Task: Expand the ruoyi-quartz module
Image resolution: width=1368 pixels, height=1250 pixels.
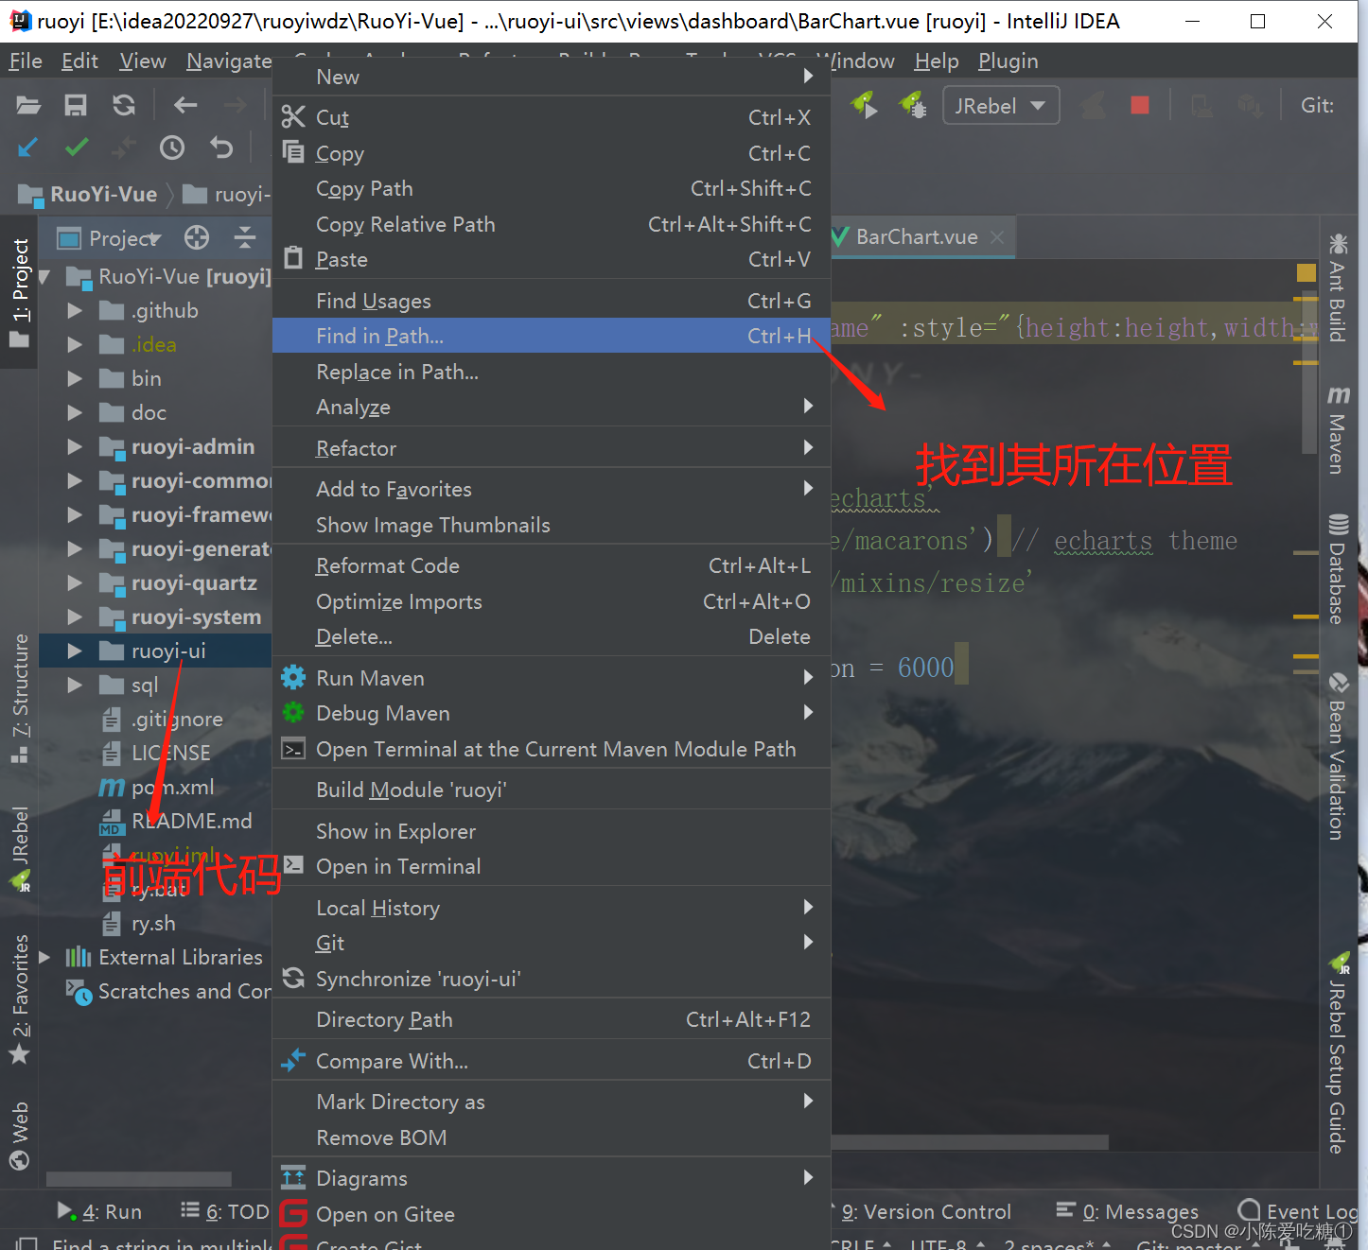Action: pyautogui.click(x=75, y=582)
